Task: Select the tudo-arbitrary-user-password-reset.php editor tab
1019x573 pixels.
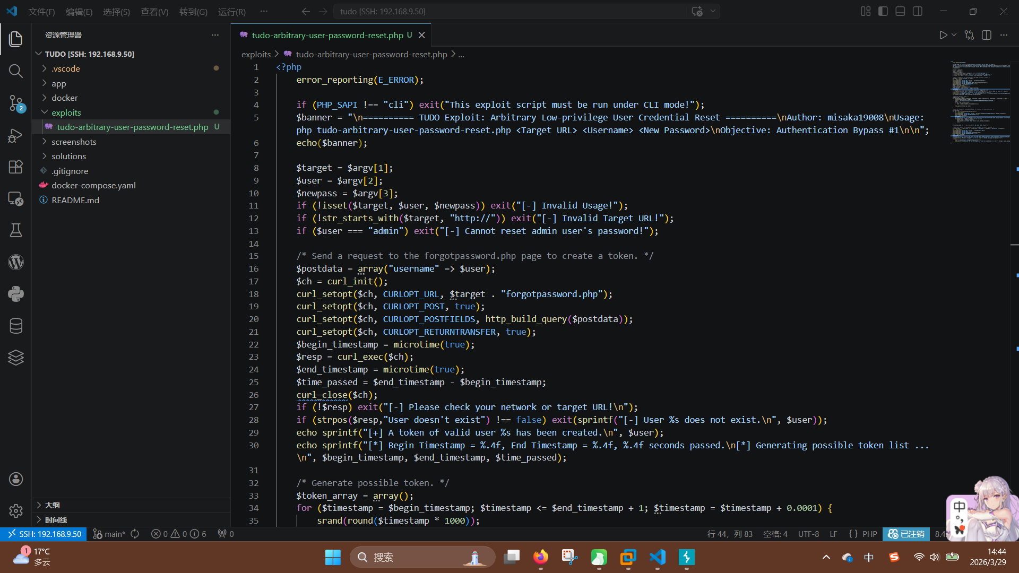Action: tap(327, 35)
